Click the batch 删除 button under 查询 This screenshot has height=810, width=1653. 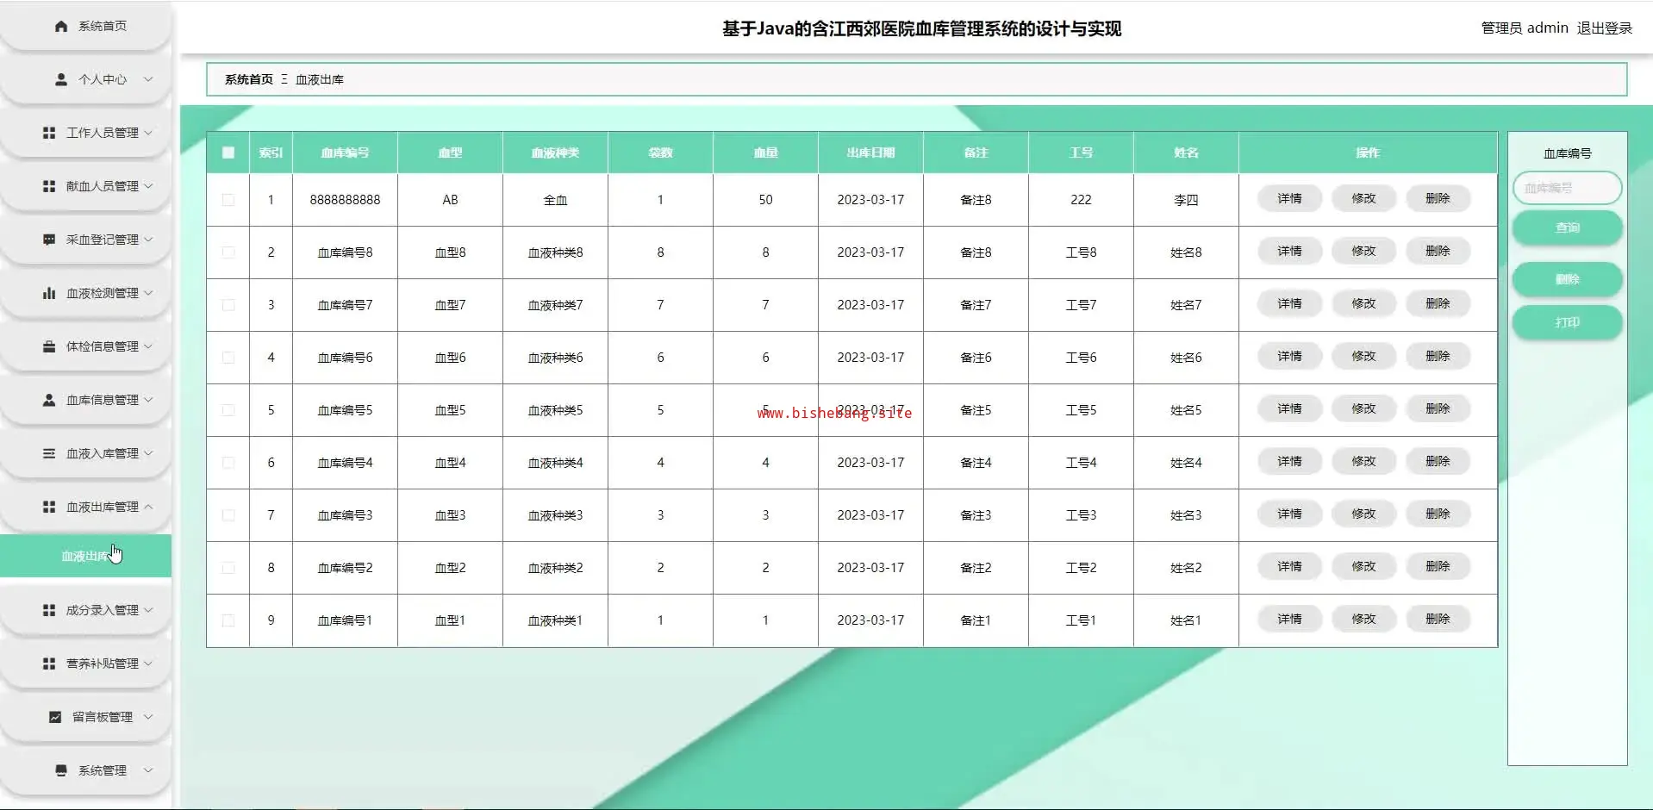click(1567, 279)
